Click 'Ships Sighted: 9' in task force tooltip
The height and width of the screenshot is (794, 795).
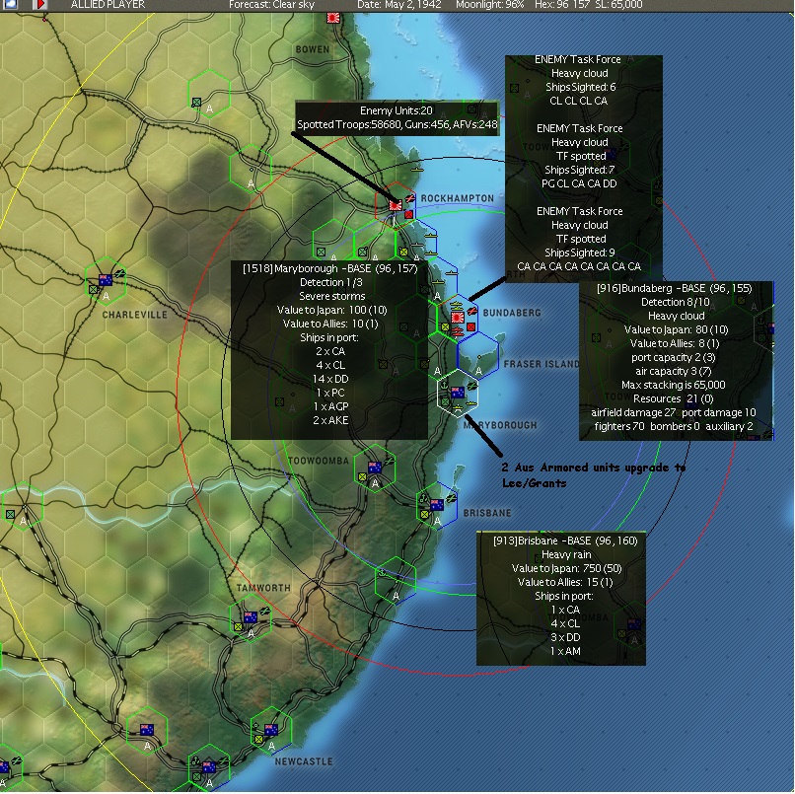click(x=580, y=253)
